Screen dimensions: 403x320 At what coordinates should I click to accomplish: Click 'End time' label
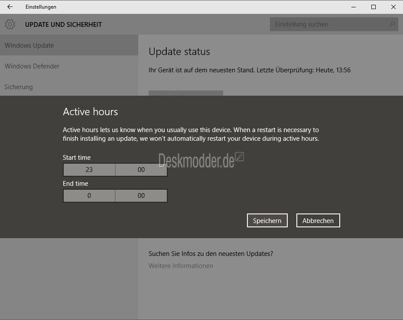pyautogui.click(x=75, y=183)
